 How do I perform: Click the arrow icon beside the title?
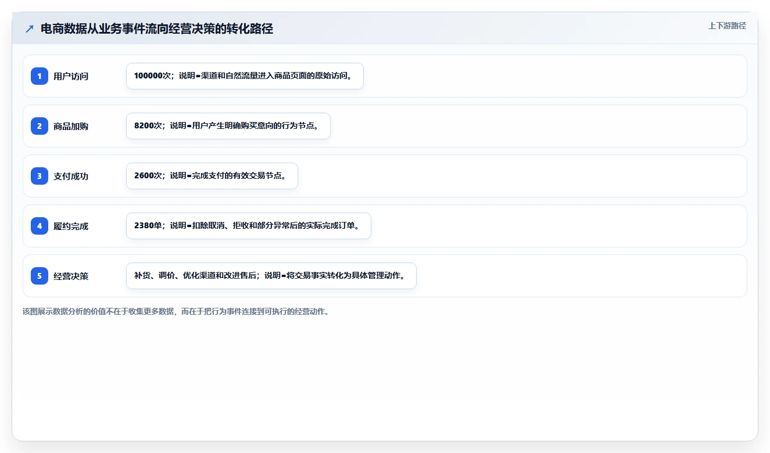pyautogui.click(x=30, y=29)
